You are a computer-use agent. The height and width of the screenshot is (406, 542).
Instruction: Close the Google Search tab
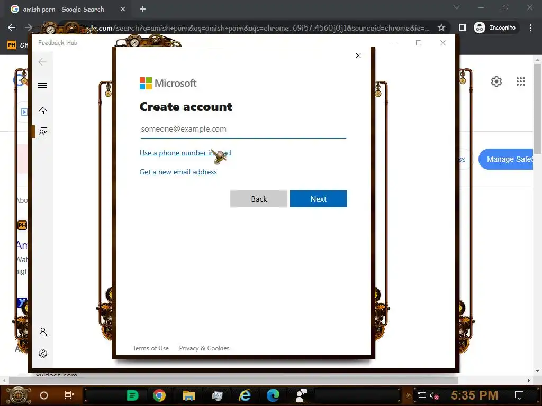tap(123, 10)
